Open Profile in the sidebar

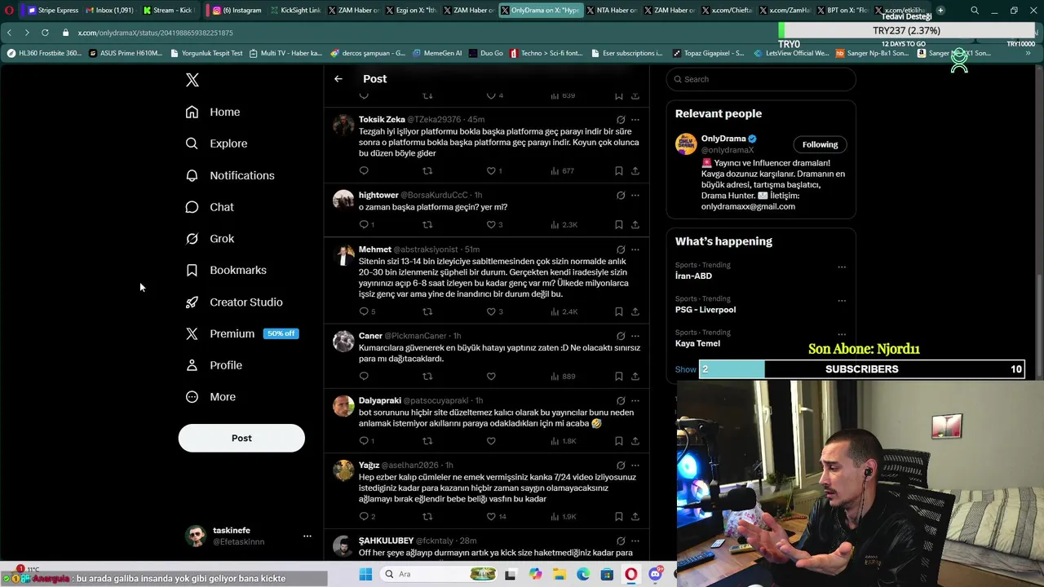[x=214, y=365]
